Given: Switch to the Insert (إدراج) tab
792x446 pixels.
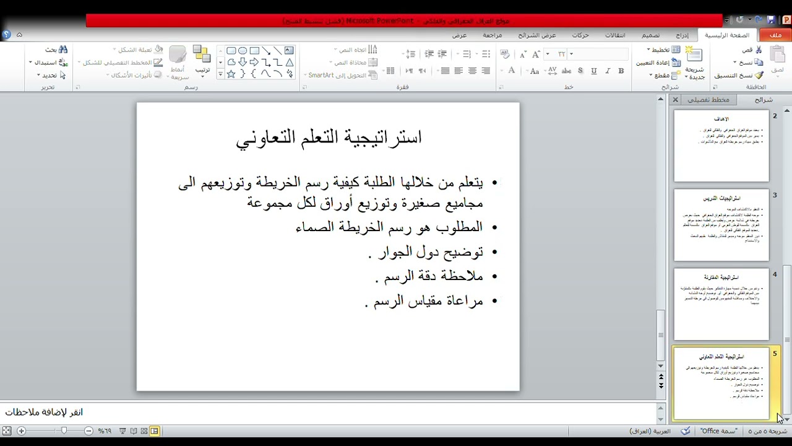Looking at the screenshot, I should [682, 35].
